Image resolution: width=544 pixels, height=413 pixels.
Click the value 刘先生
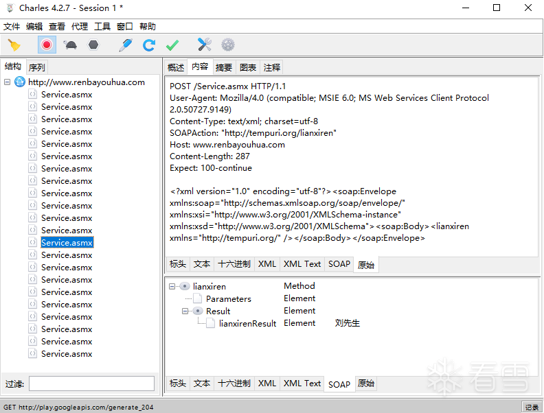[x=348, y=323]
